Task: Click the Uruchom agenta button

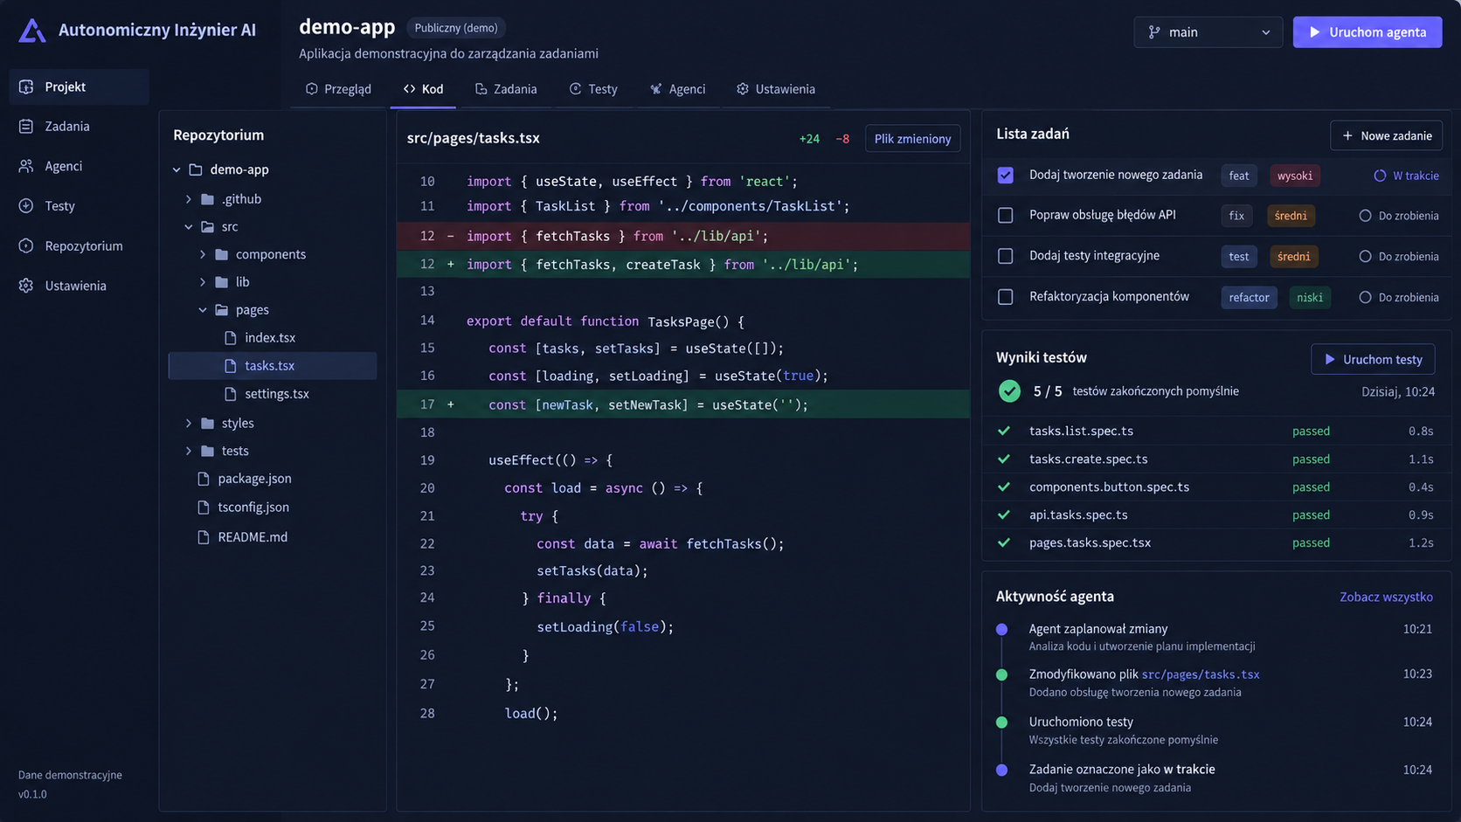Action: [1368, 32]
